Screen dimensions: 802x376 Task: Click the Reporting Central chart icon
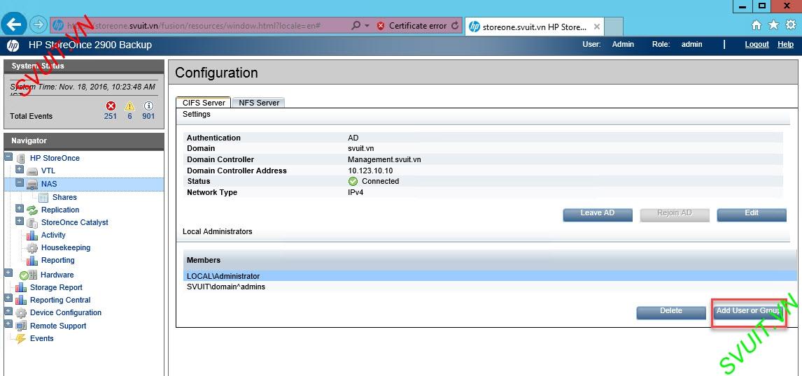(x=21, y=301)
